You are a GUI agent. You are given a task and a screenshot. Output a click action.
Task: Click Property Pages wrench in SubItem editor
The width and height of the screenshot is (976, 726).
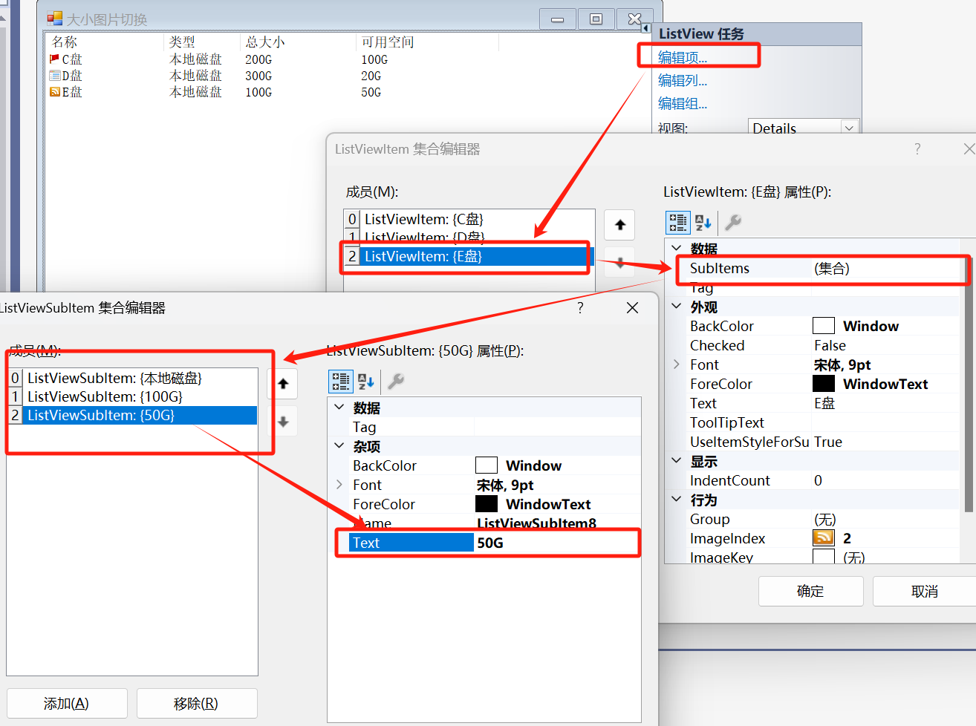396,382
